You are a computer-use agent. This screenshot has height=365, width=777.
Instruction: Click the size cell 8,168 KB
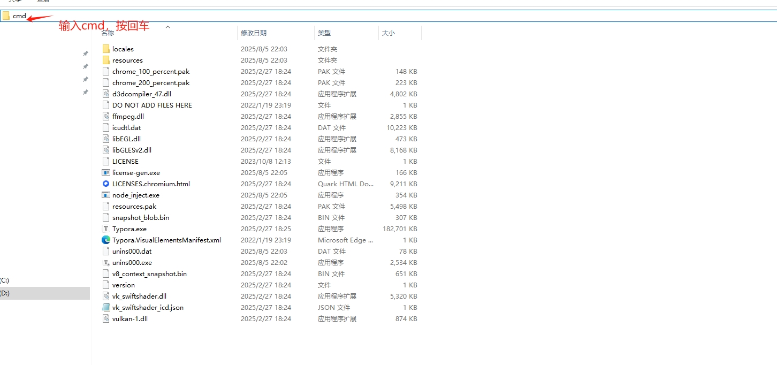coord(403,150)
